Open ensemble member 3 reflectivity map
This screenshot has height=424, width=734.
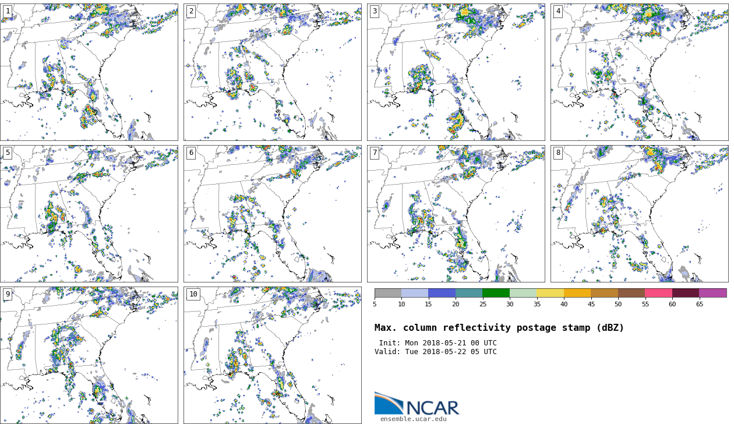click(x=456, y=72)
